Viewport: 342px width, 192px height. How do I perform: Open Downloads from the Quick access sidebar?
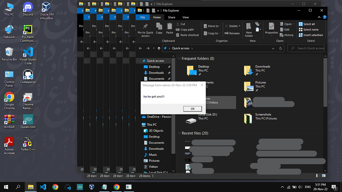pos(156,73)
